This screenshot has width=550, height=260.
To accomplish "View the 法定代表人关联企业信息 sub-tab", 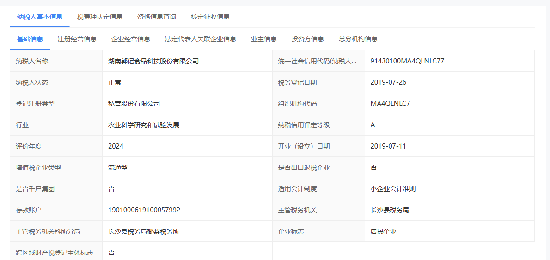I will (201, 39).
